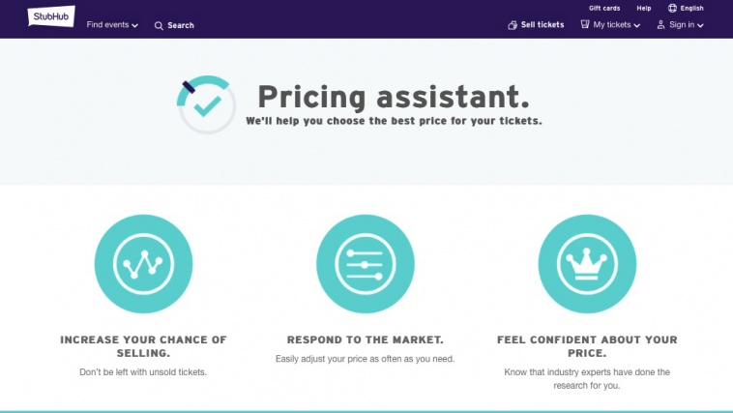Click the My tickets cart icon

point(585,24)
